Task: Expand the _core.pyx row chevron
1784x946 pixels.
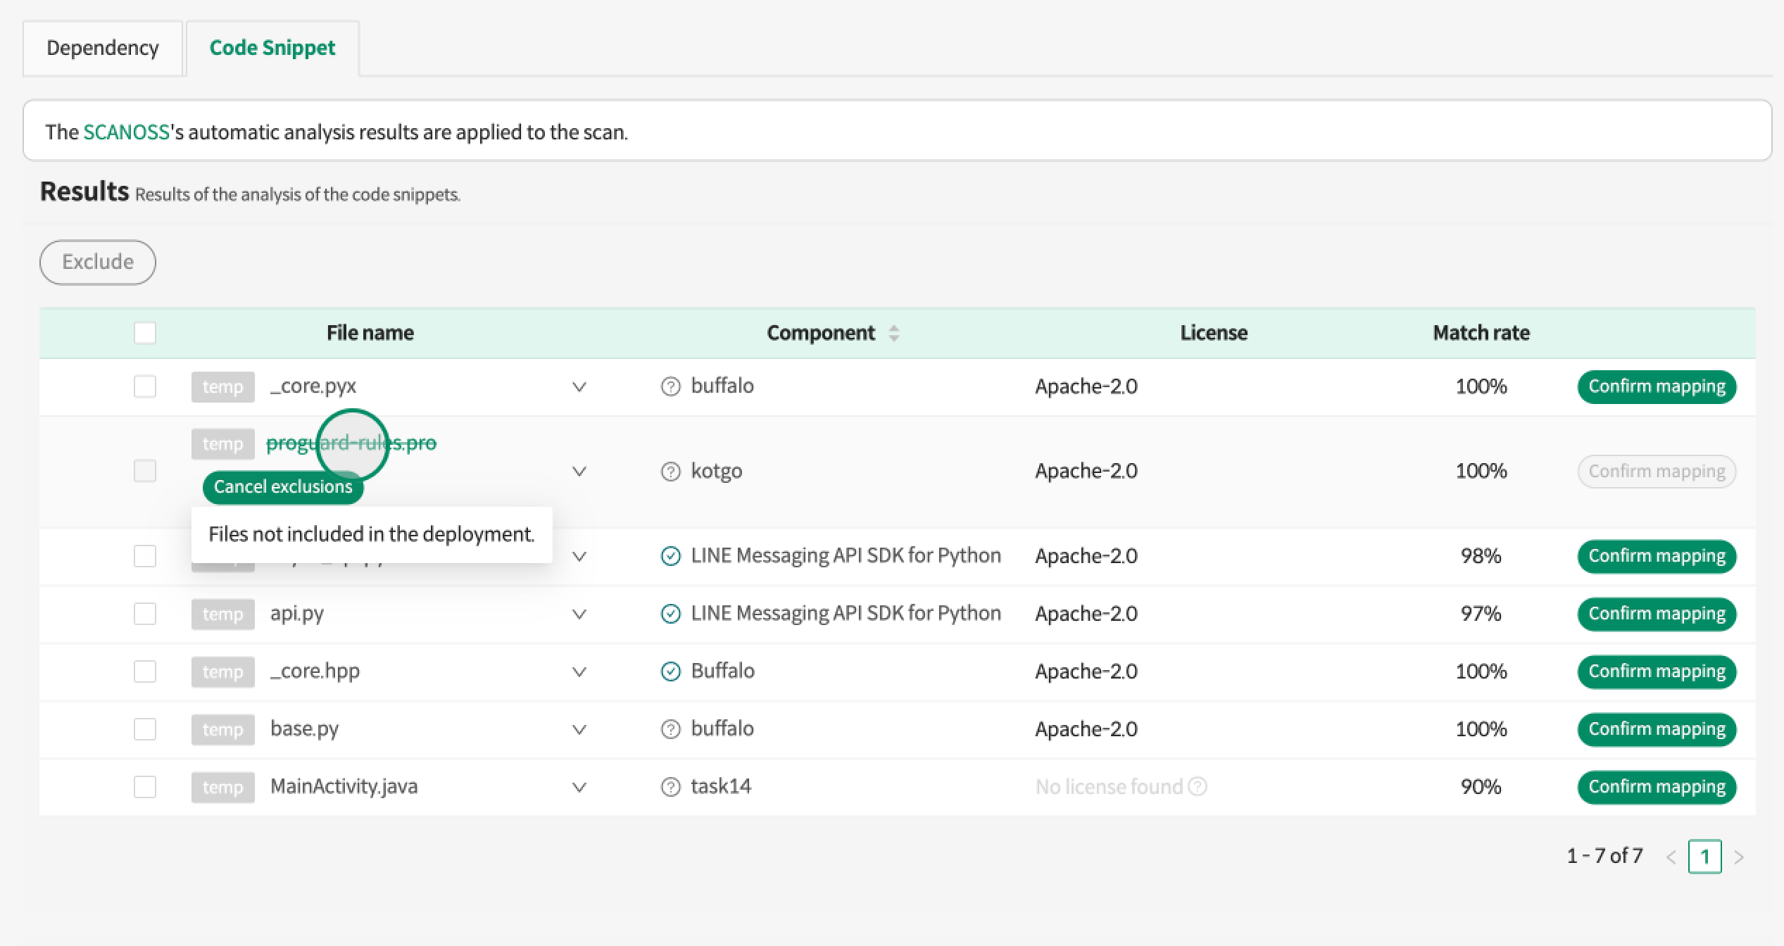Action: coord(579,387)
